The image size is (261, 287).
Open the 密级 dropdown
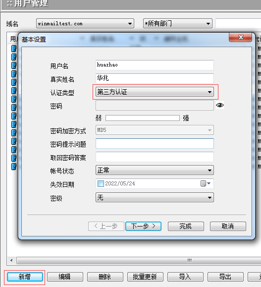[x=155, y=197]
